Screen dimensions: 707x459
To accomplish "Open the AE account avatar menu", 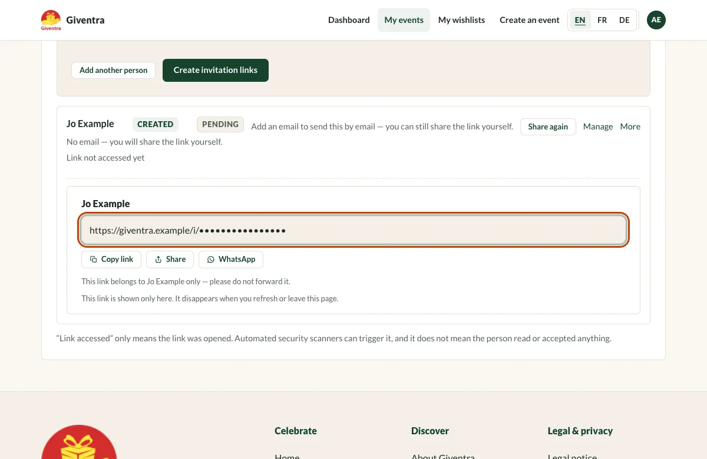I will tap(656, 20).
